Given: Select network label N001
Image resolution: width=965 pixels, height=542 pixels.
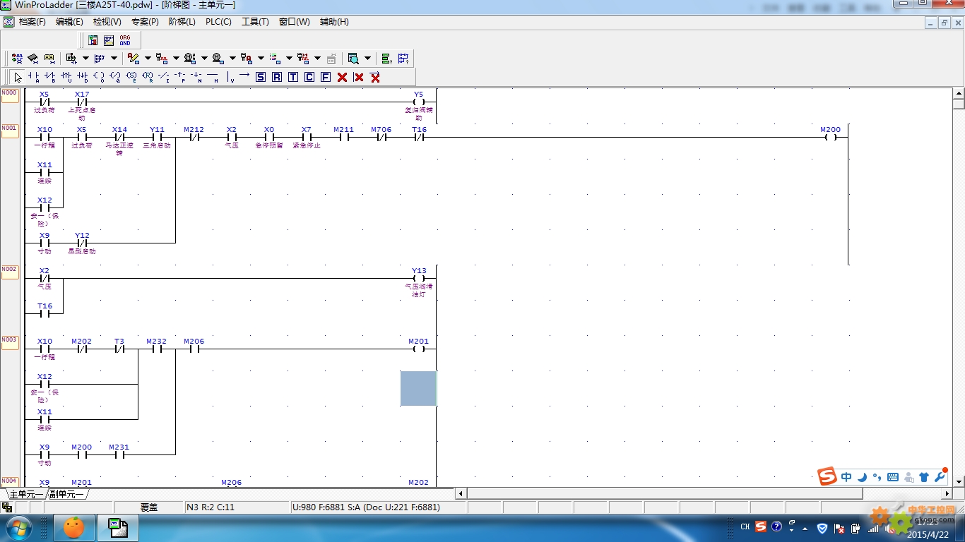Looking at the screenshot, I should tap(10, 131).
